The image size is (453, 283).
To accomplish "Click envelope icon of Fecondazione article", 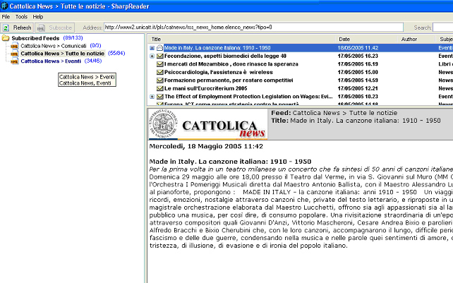I will (159, 55).
